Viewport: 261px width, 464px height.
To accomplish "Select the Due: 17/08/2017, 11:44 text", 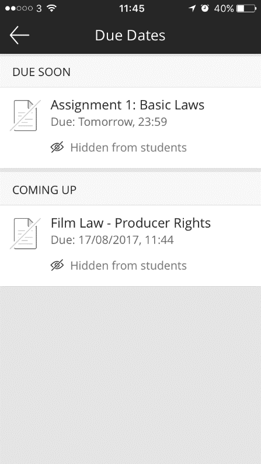I will [x=112, y=240].
